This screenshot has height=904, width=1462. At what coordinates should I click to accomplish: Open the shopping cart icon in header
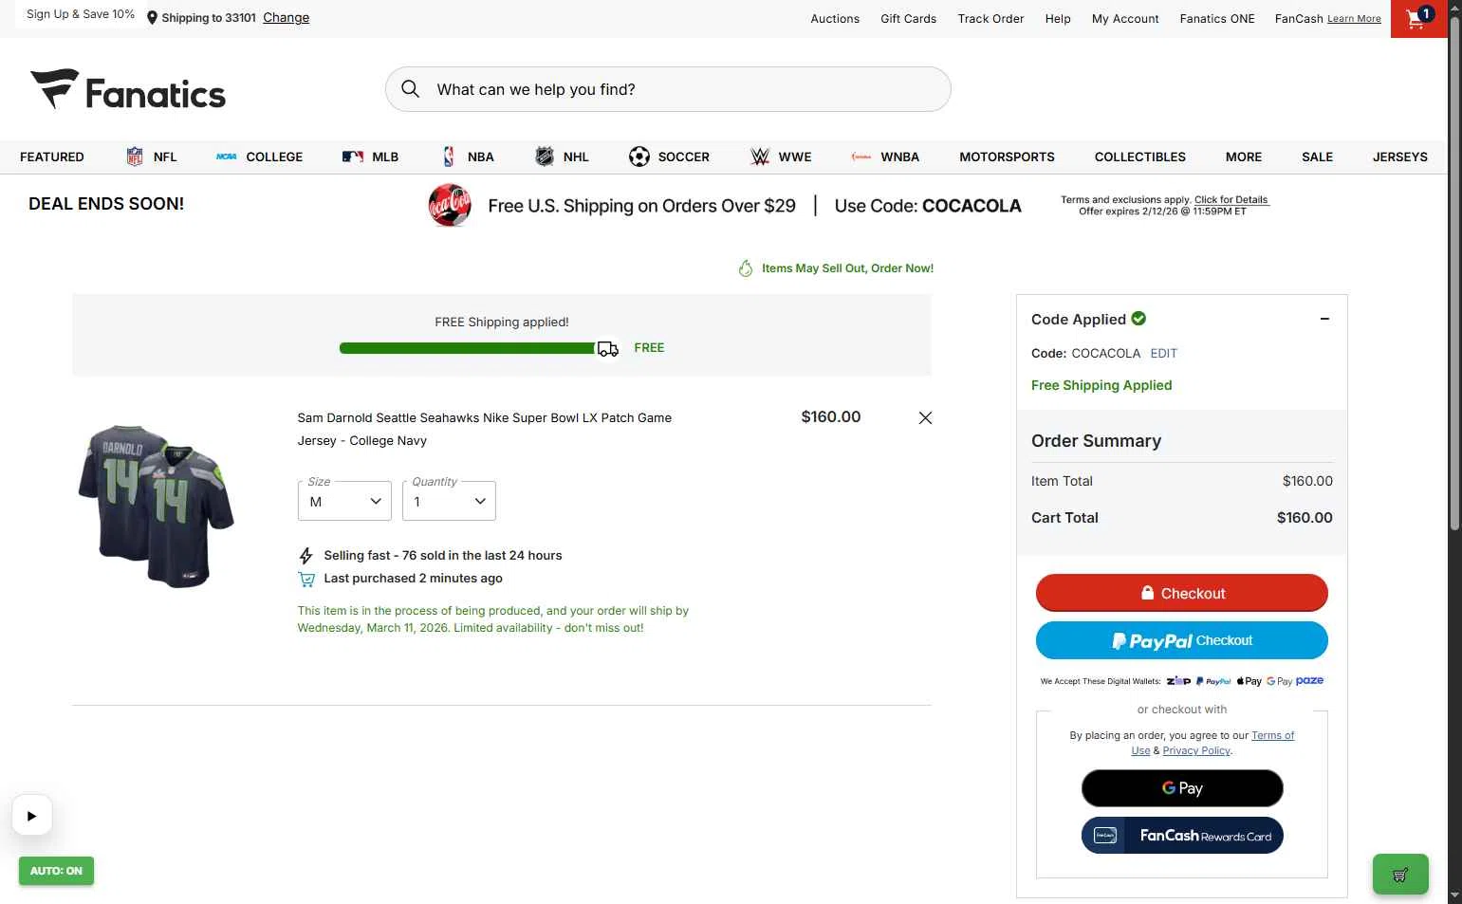(x=1418, y=18)
